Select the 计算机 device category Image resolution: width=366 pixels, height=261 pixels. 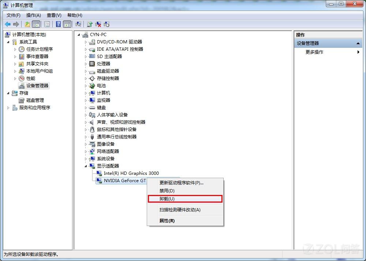[104, 93]
